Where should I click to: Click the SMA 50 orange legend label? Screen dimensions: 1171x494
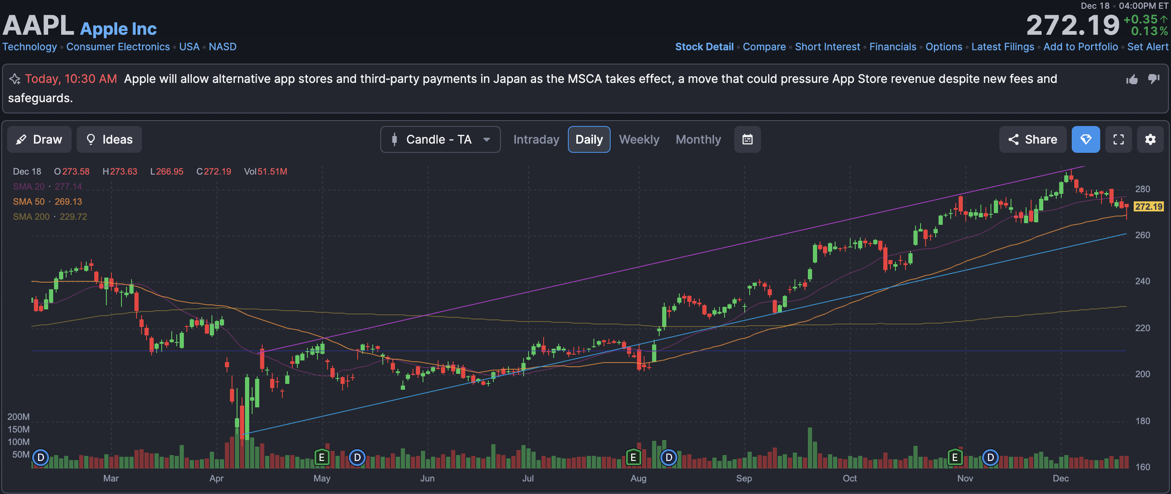(28, 201)
